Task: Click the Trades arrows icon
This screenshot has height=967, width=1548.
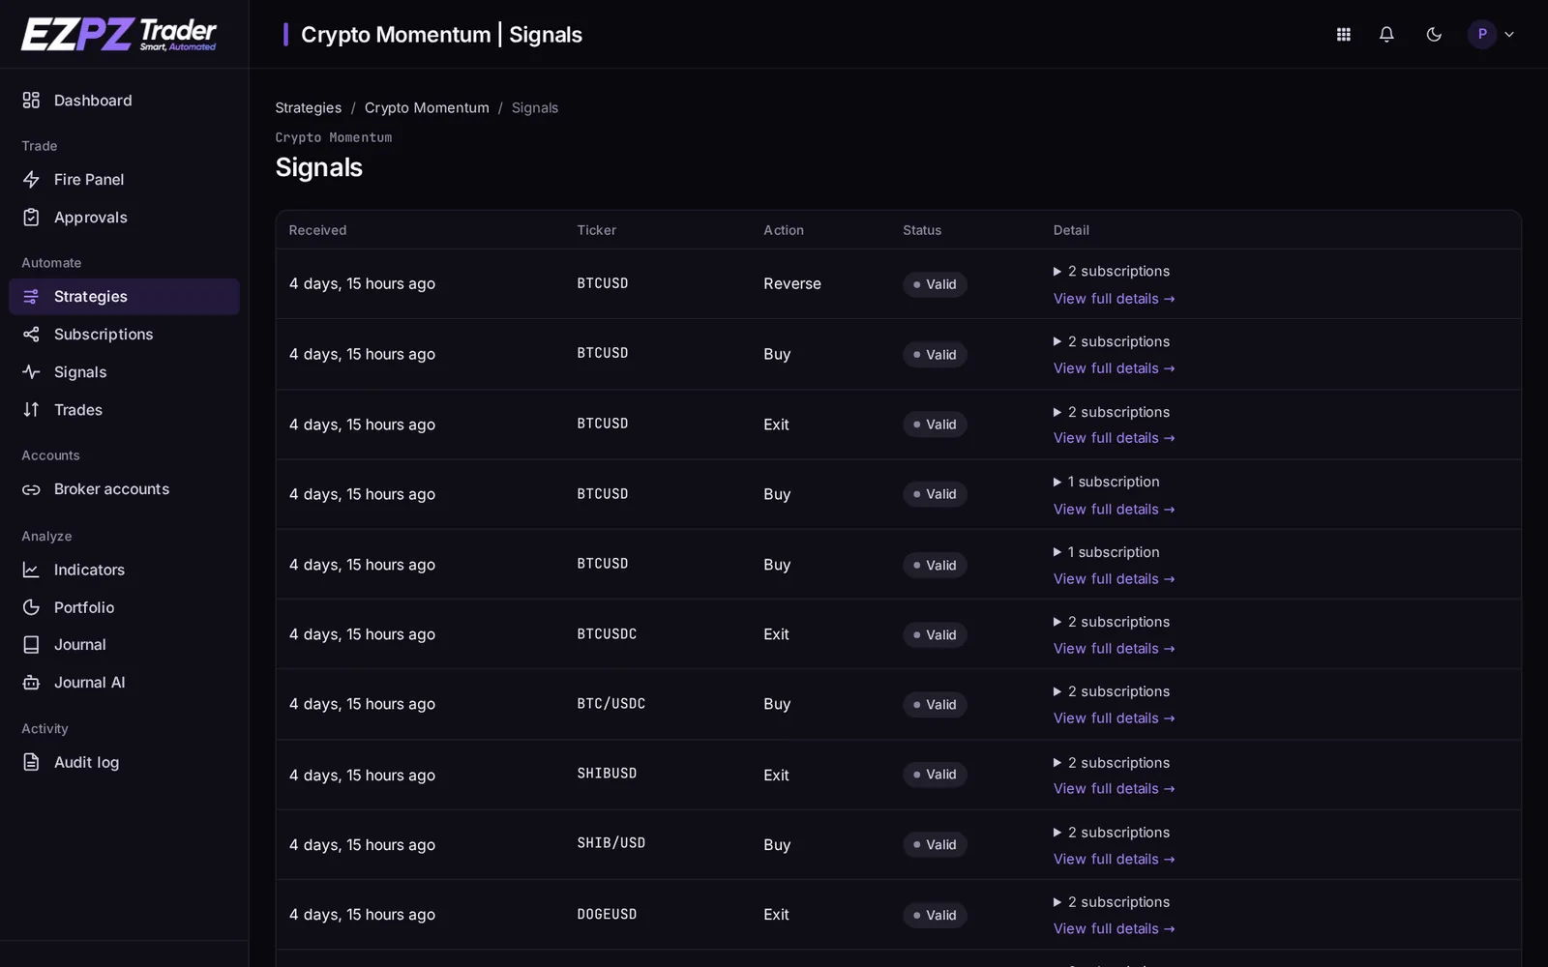Action: [31, 410]
